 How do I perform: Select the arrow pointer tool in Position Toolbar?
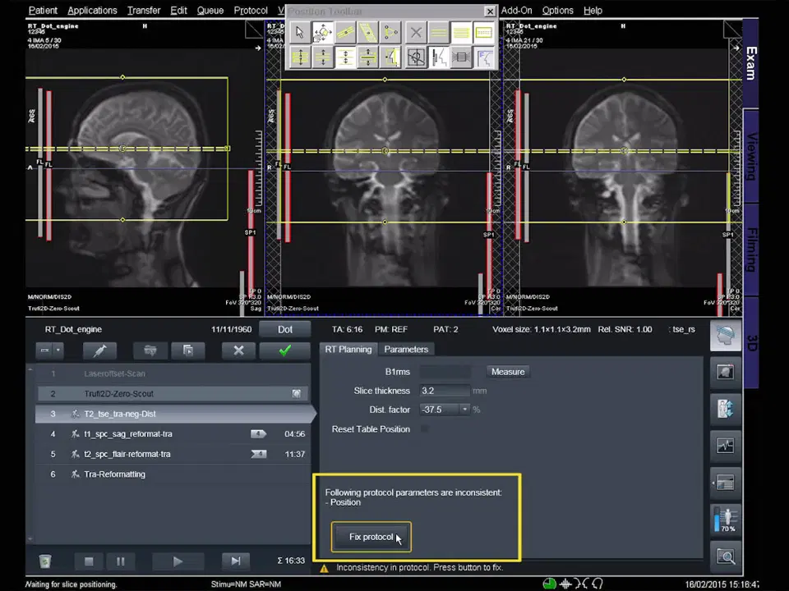click(300, 33)
